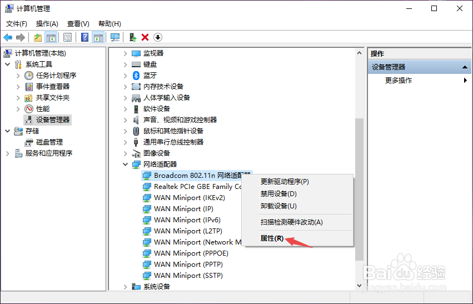
Task: Expand the 监视器 category
Action: coord(126,53)
